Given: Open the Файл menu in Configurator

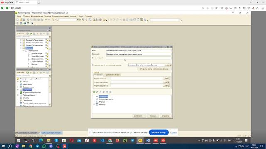Looking at the screenshot, I should pos(19,16).
